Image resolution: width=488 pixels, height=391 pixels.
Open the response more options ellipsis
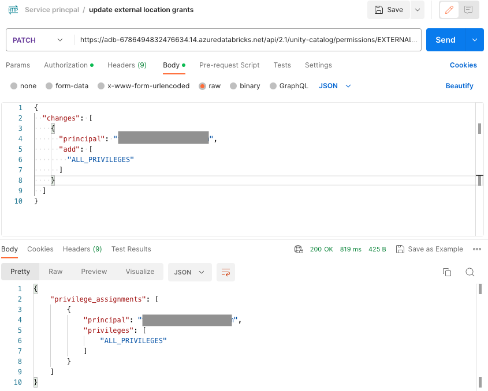tap(477, 249)
